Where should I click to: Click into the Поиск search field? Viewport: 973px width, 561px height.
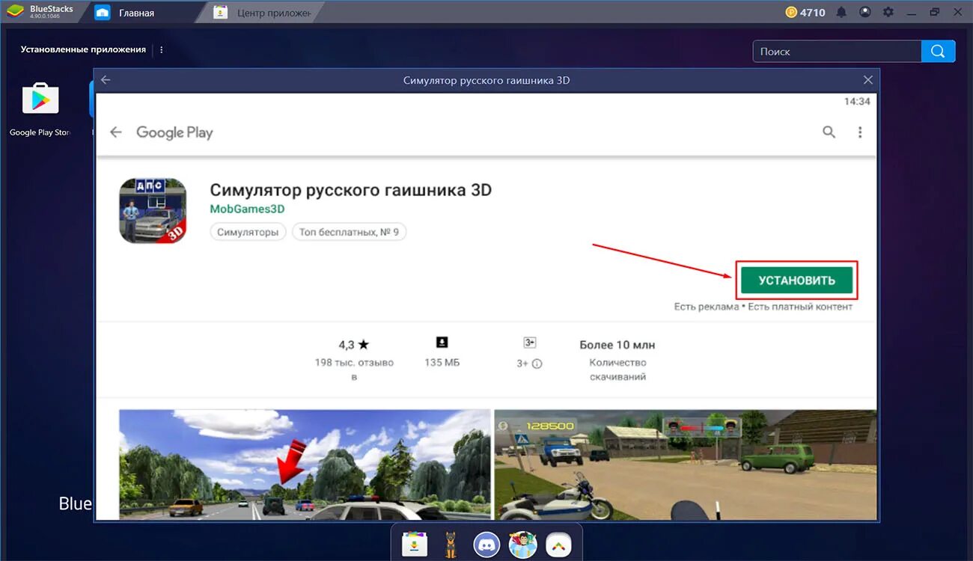(837, 52)
